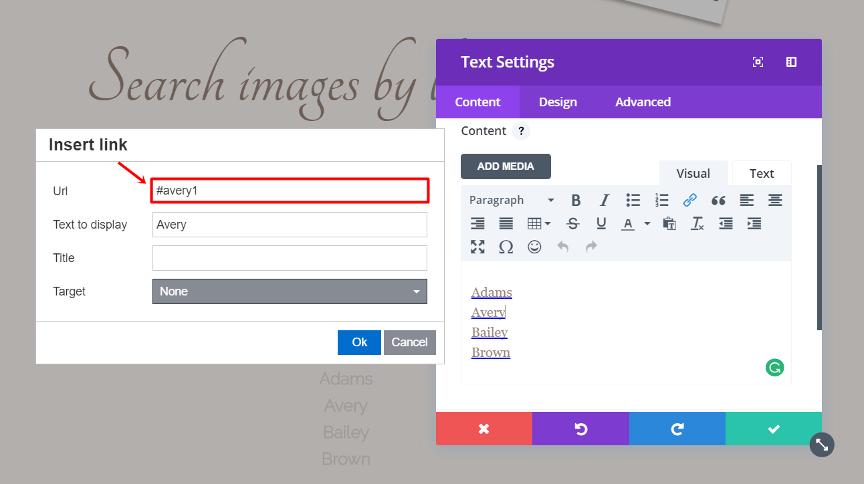Image resolution: width=864 pixels, height=484 pixels.
Task: Apply blockquote formatting
Action: click(x=718, y=200)
